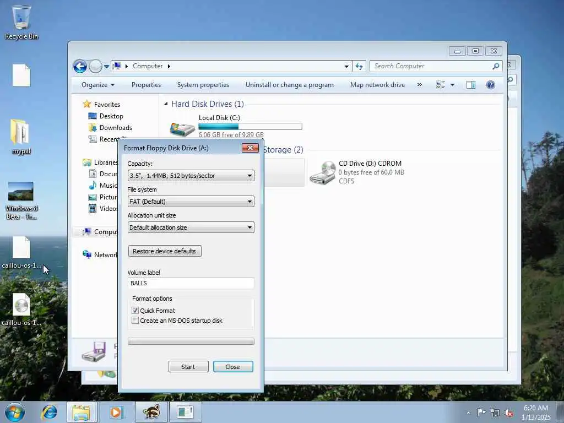Screen dimensions: 564x423
Task: Open the address bar history dropdown
Action: [x=346, y=66]
